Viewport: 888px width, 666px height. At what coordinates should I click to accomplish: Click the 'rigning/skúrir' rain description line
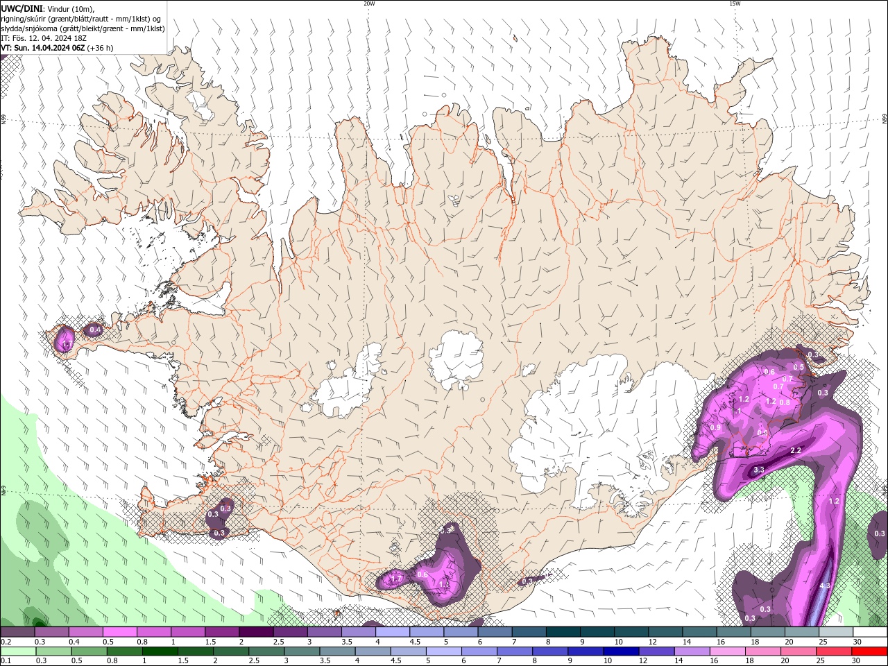tap(83, 19)
